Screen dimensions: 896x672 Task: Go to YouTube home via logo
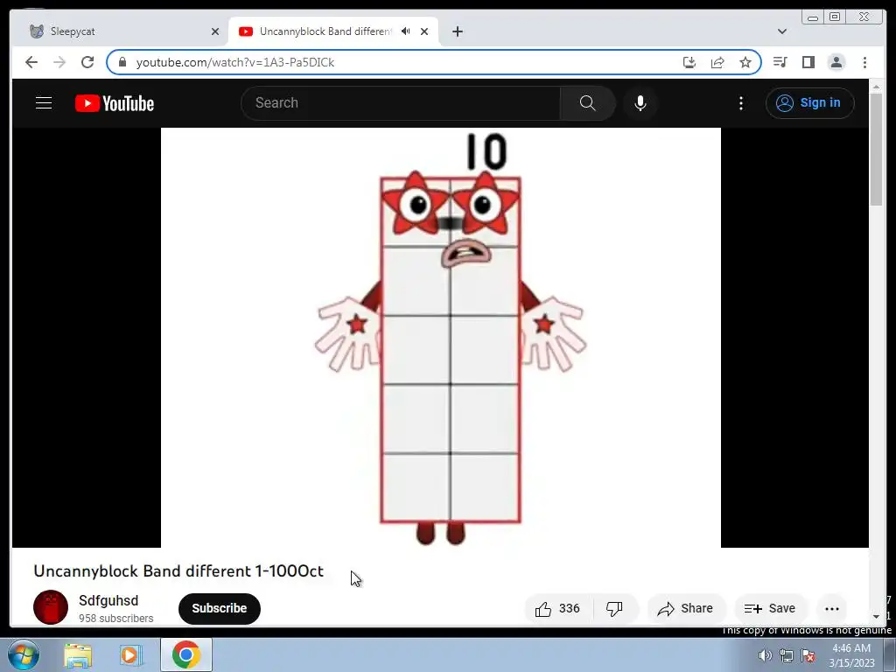(115, 103)
